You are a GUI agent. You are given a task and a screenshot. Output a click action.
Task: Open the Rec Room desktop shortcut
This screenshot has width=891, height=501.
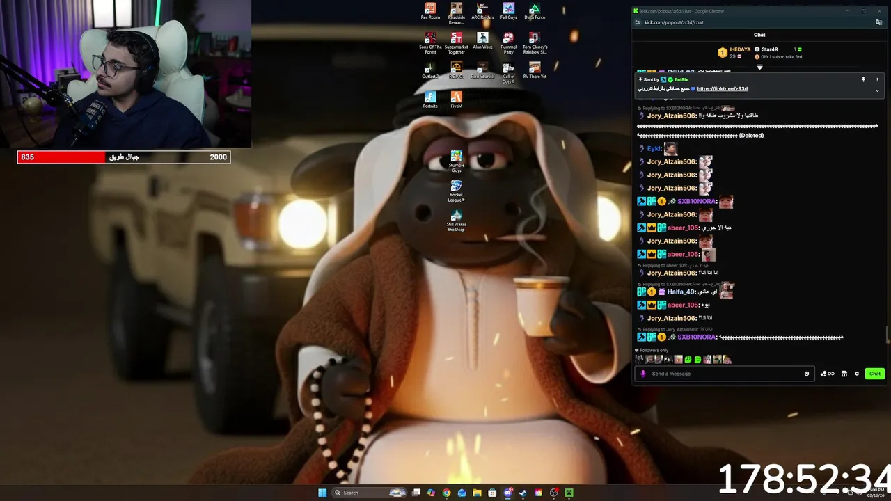[430, 11]
